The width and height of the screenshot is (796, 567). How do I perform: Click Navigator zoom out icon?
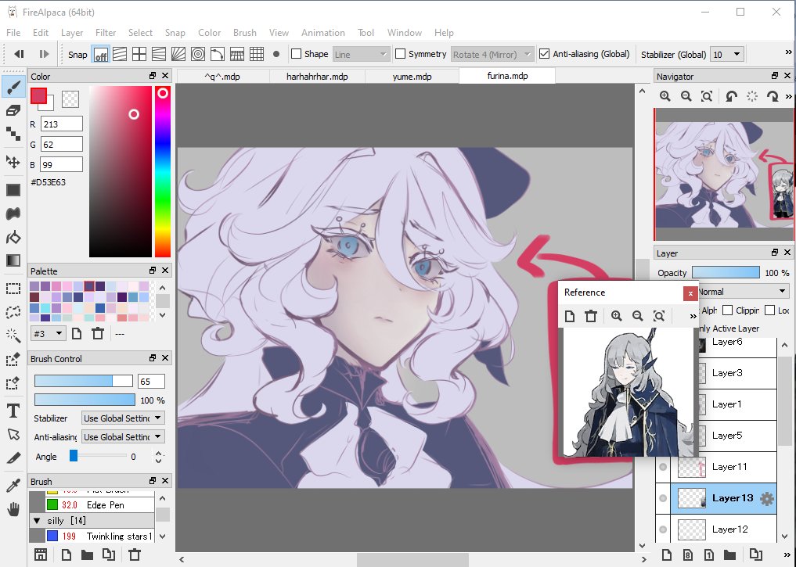pos(686,96)
